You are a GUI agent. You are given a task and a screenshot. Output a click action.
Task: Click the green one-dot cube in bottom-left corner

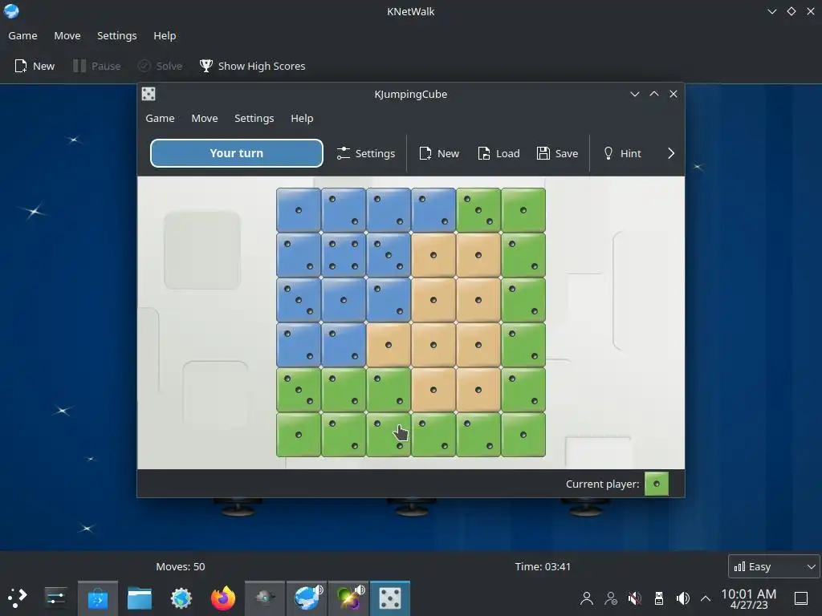[299, 435]
